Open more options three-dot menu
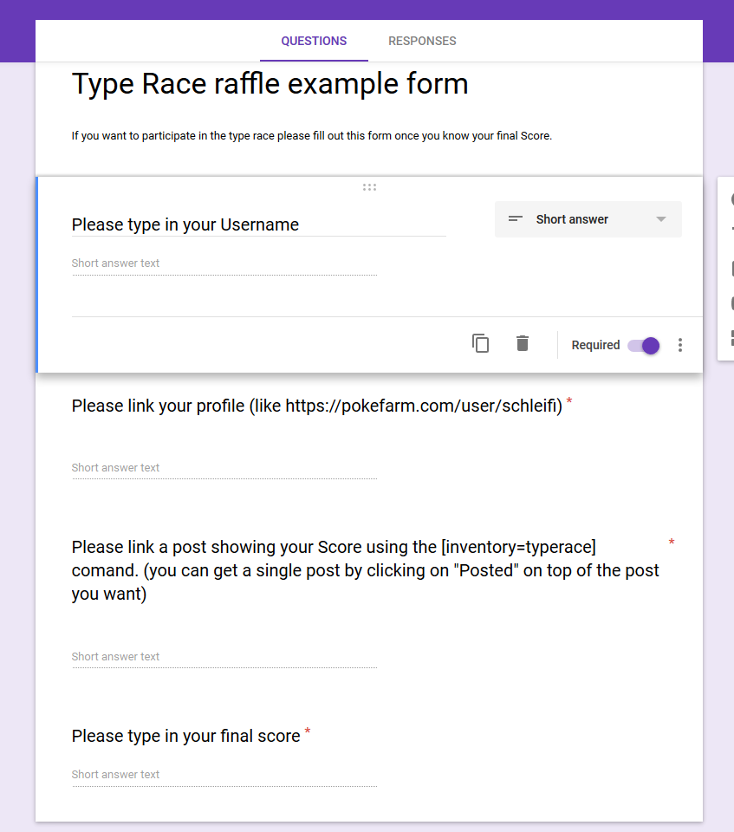The height and width of the screenshot is (832, 734). tap(680, 345)
